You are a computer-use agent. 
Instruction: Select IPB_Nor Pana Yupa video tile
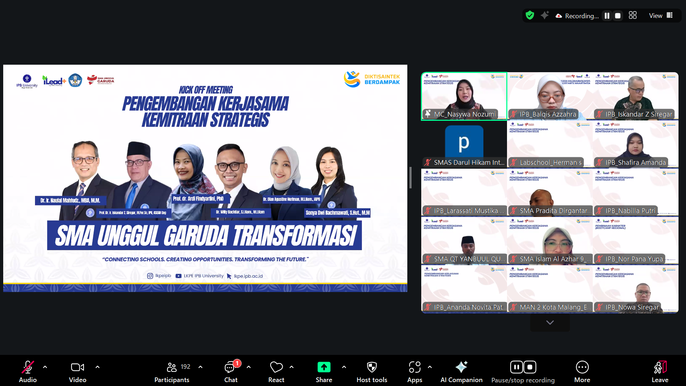tap(636, 241)
